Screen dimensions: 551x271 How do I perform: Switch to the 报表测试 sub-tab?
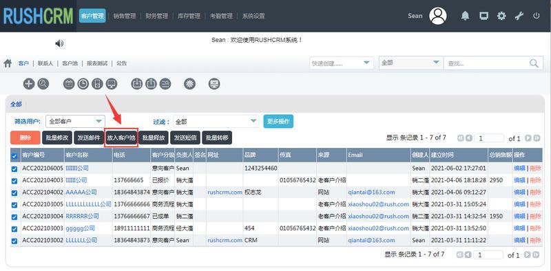click(97, 63)
